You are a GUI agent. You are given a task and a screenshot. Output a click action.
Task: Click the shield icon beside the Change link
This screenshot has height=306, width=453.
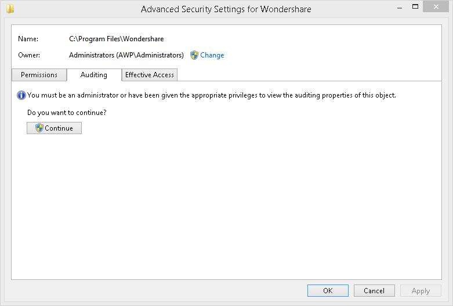tap(194, 55)
